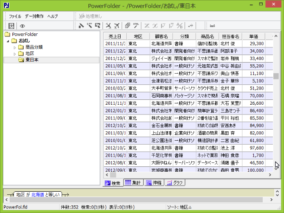Image resolution: width=284 pixels, height=213 pixels.
Task: Switch to the 検索 tab
Action: pos(113,183)
